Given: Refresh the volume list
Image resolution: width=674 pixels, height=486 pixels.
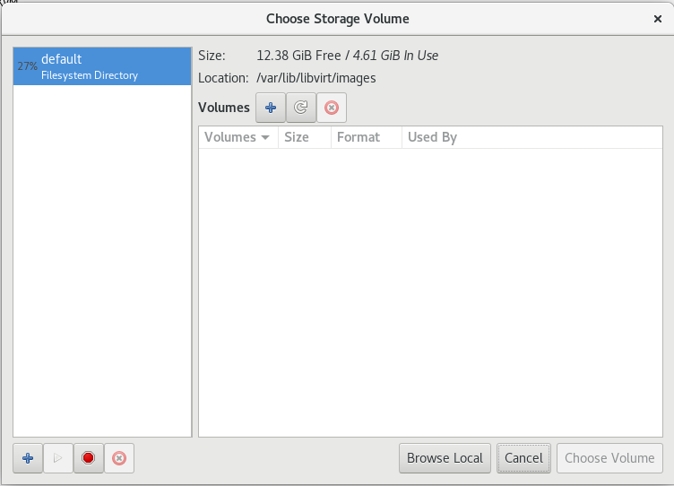Looking at the screenshot, I should [301, 108].
